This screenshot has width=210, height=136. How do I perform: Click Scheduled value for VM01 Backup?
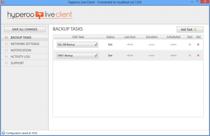(173, 55)
